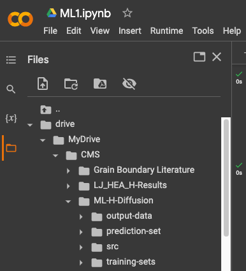The image size is (246, 271).
Task: Select the ML-H-Diffusion label
Action: [124, 200]
